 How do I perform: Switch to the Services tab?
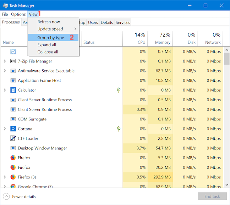pos(123,22)
